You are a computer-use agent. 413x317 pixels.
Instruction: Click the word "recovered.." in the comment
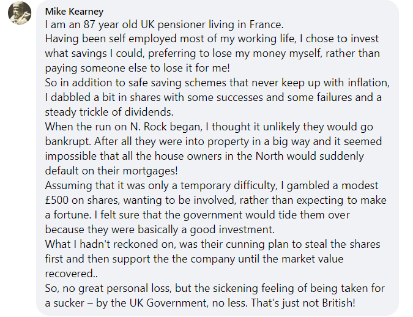point(72,274)
